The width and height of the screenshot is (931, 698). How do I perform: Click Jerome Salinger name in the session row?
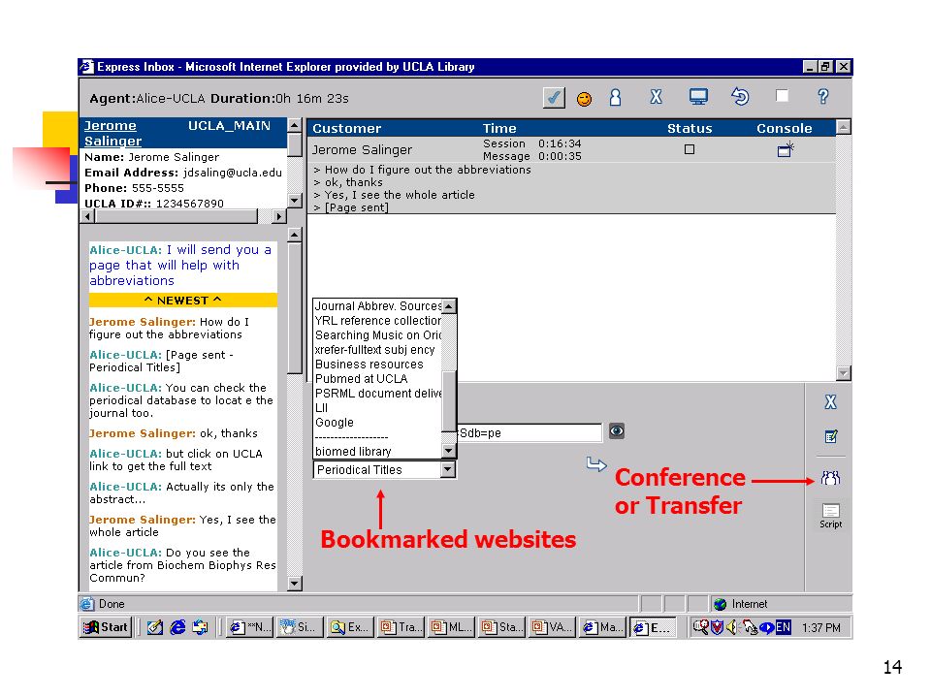coord(362,149)
